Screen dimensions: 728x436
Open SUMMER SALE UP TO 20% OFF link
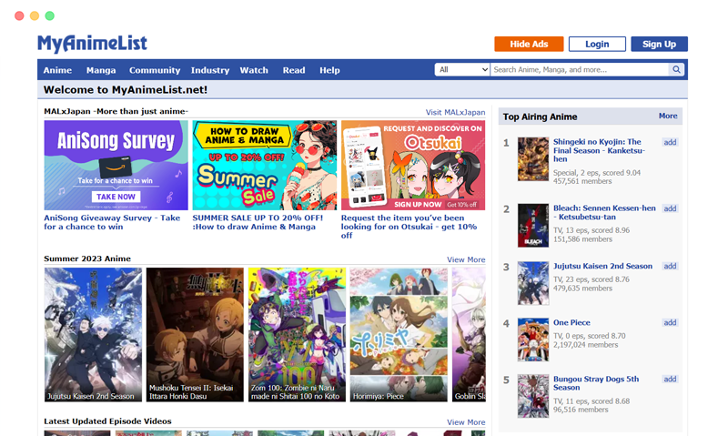coord(258,222)
